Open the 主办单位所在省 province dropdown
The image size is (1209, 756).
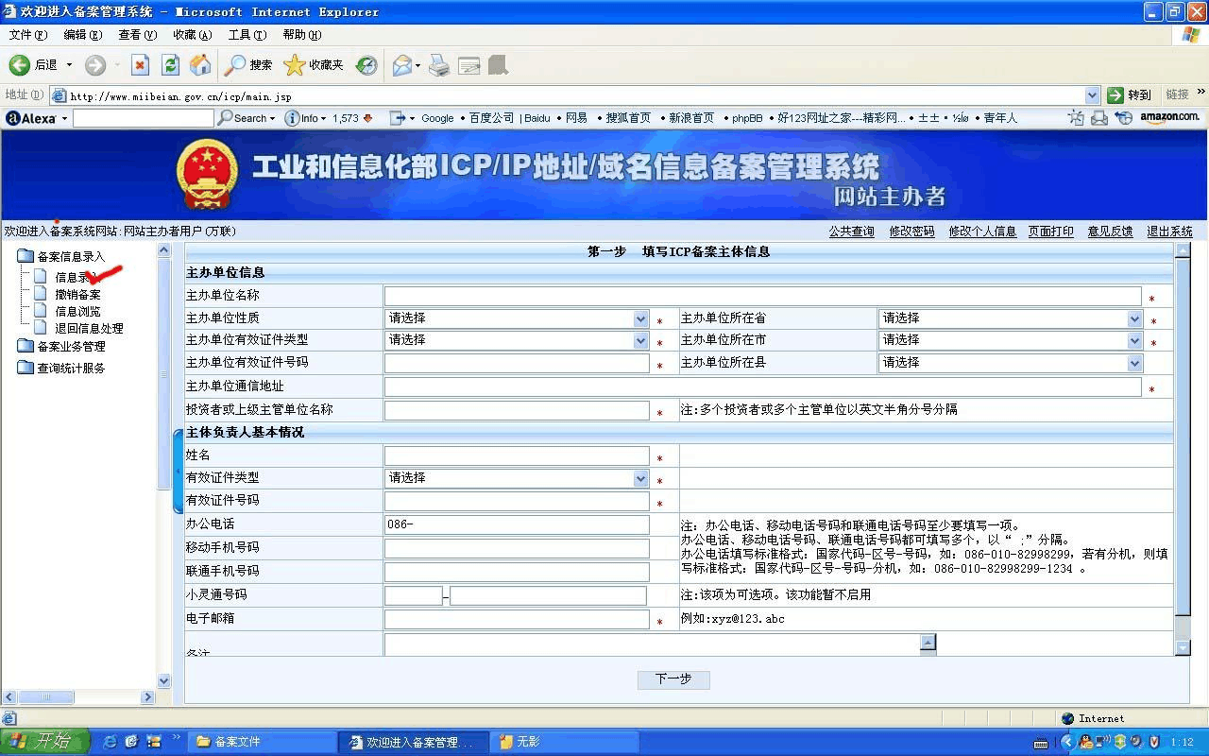(1134, 319)
